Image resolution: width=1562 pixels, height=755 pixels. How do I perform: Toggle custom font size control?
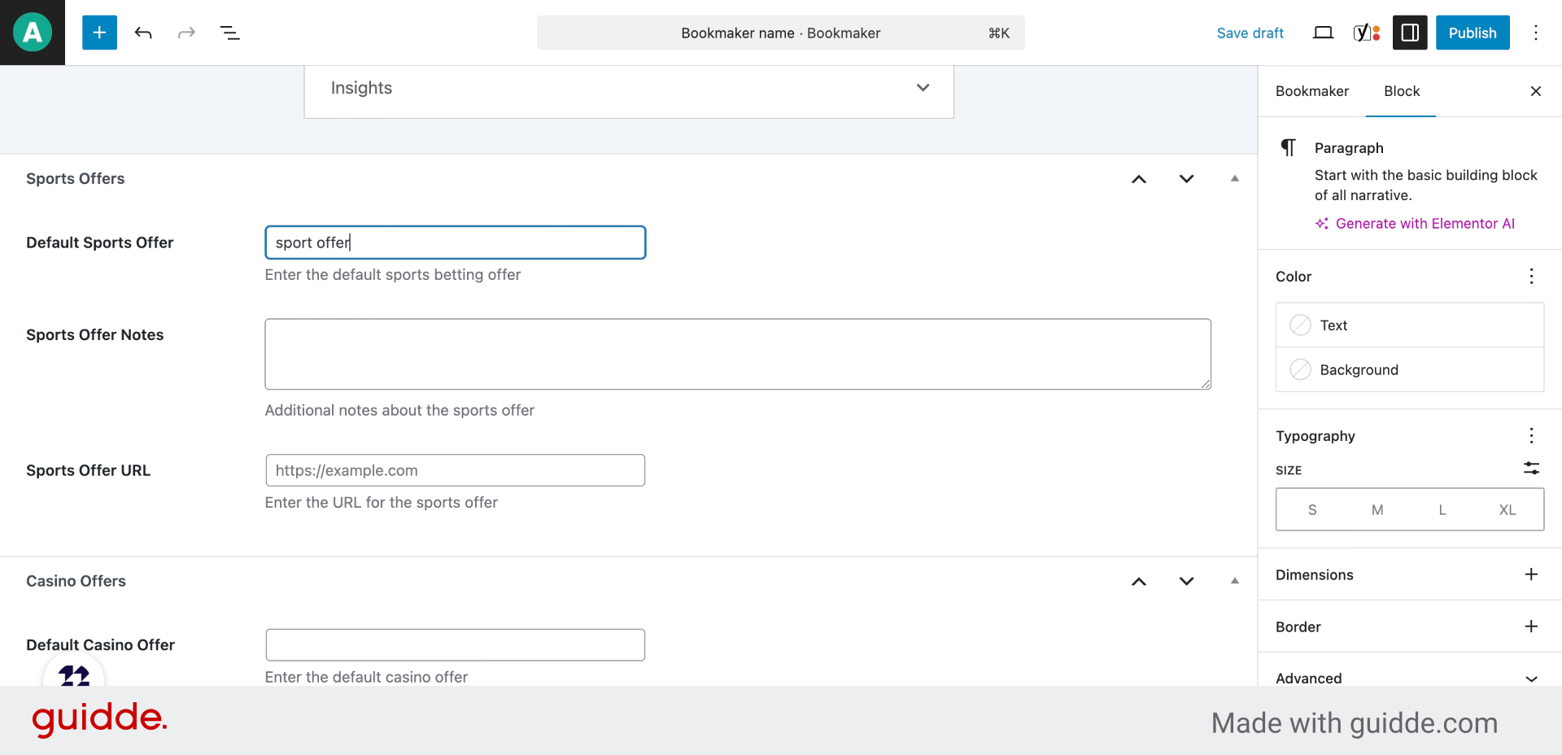(x=1531, y=469)
